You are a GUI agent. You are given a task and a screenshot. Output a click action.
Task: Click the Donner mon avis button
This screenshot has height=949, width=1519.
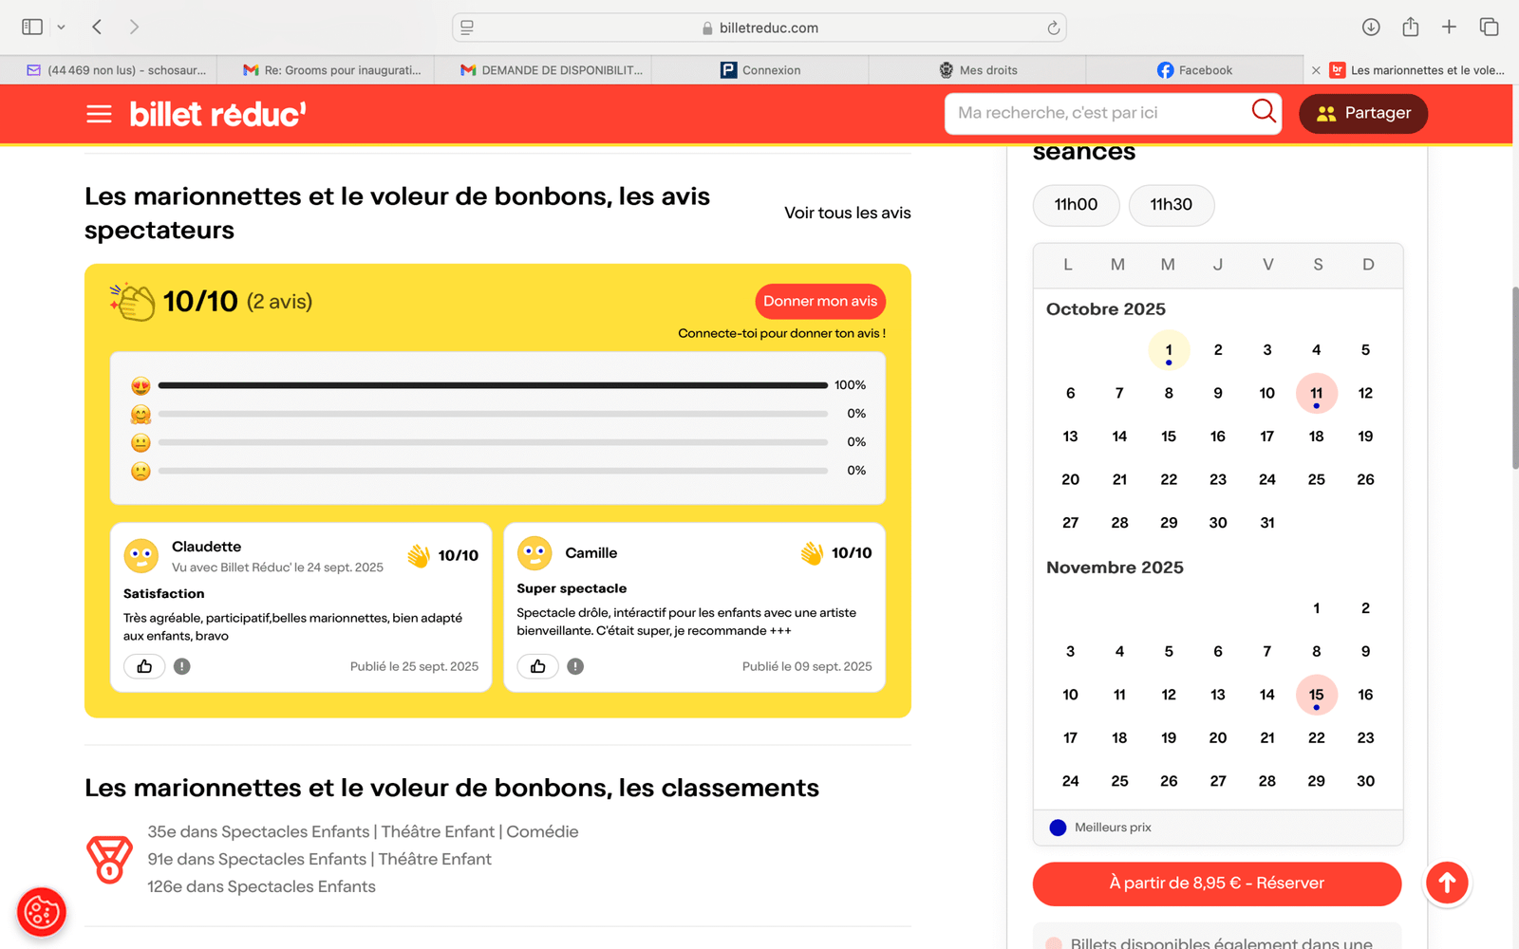[820, 301]
